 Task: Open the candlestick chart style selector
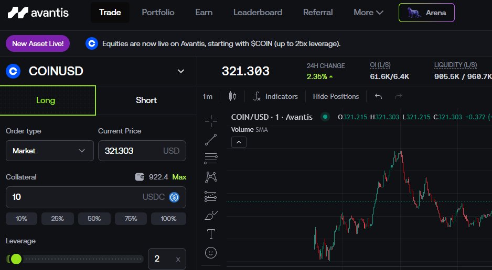[232, 96]
